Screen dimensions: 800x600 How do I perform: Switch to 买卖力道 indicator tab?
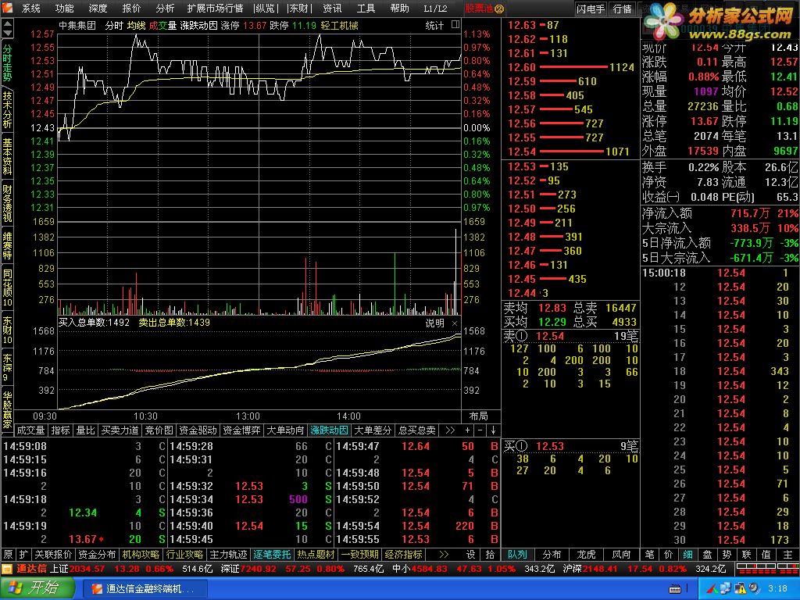[x=120, y=430]
